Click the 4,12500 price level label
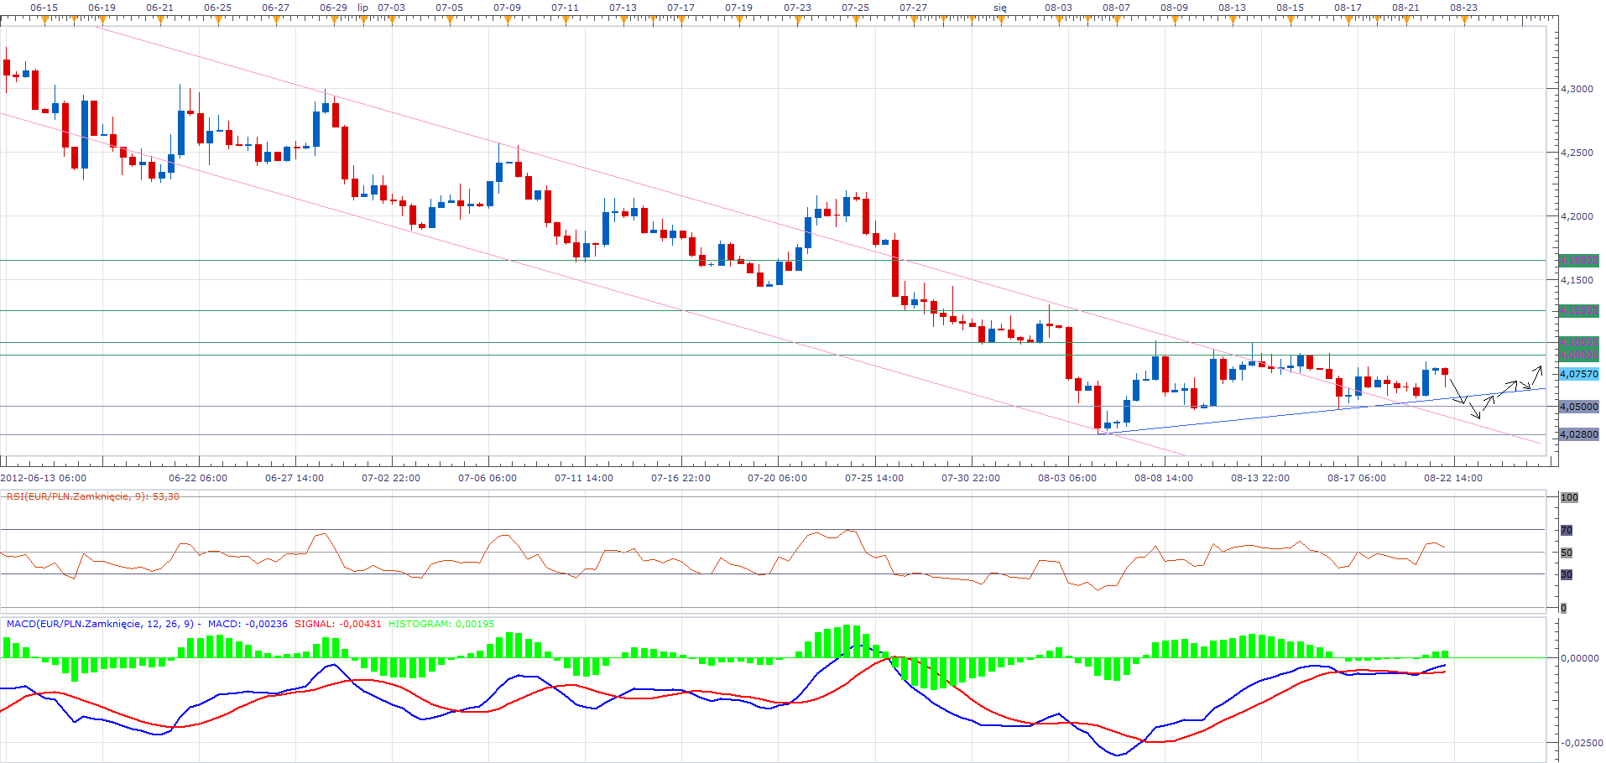Image resolution: width=1606 pixels, height=763 pixels. pos(1578,311)
